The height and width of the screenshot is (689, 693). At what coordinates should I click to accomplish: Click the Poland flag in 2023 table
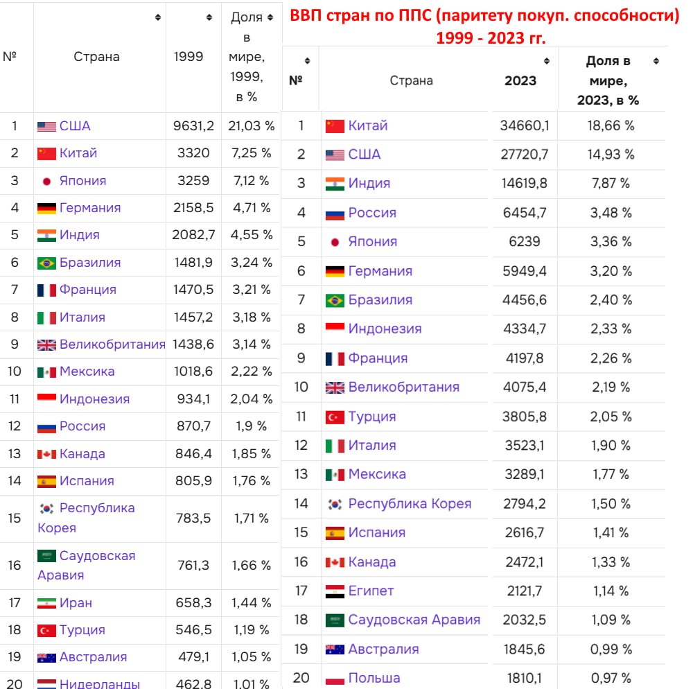pyautogui.click(x=335, y=679)
